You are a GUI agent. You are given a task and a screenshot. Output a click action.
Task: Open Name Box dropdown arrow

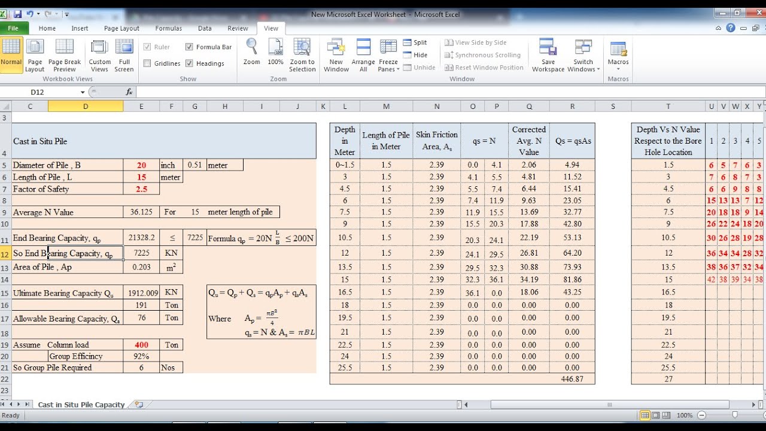[x=83, y=92]
